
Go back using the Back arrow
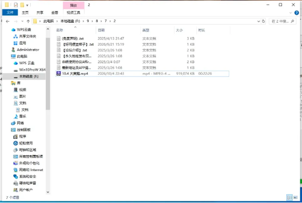[8, 21]
